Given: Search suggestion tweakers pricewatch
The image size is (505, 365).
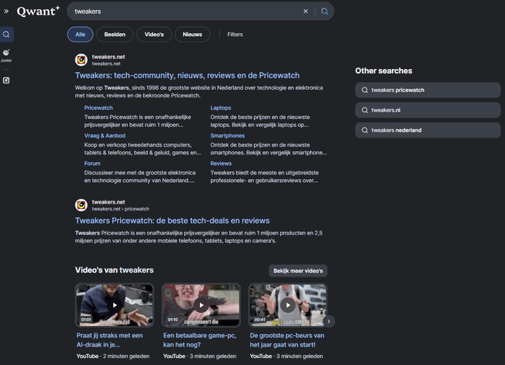Looking at the screenshot, I should click(x=428, y=90).
